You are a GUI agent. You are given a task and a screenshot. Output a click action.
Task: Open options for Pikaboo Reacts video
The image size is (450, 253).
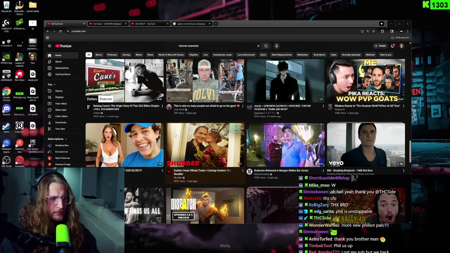404,106
